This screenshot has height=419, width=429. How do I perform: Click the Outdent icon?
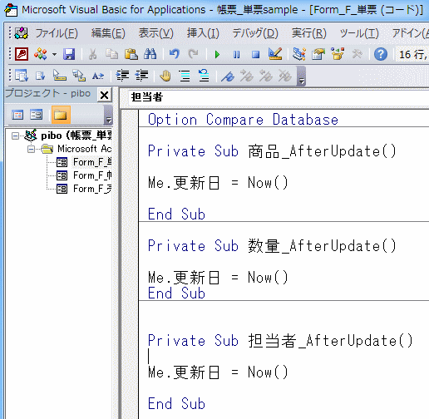coord(141,76)
